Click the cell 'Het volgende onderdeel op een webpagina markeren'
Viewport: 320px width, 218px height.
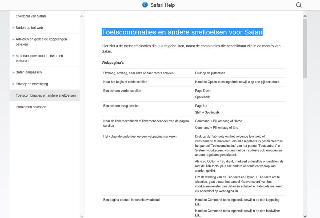pyautogui.click(x=140, y=137)
